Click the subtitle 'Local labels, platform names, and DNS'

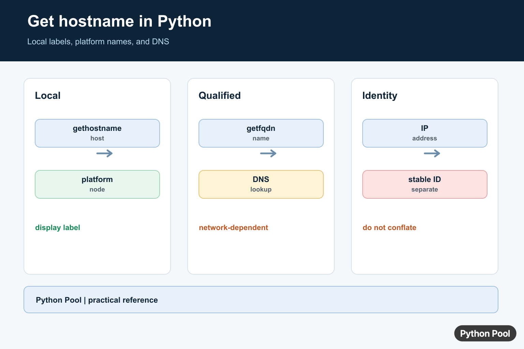click(x=98, y=42)
